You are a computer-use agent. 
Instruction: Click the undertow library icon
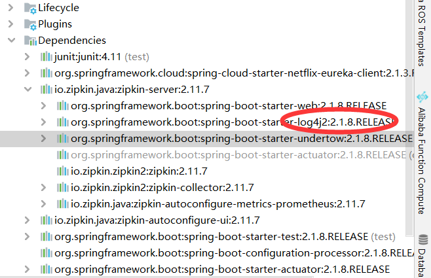[63, 138]
